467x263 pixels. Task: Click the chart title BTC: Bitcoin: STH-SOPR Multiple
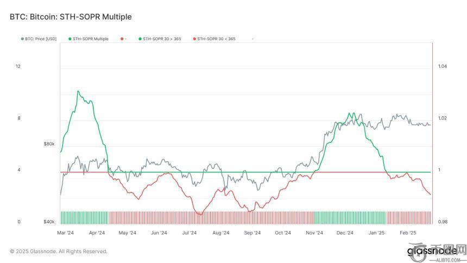[71, 17]
